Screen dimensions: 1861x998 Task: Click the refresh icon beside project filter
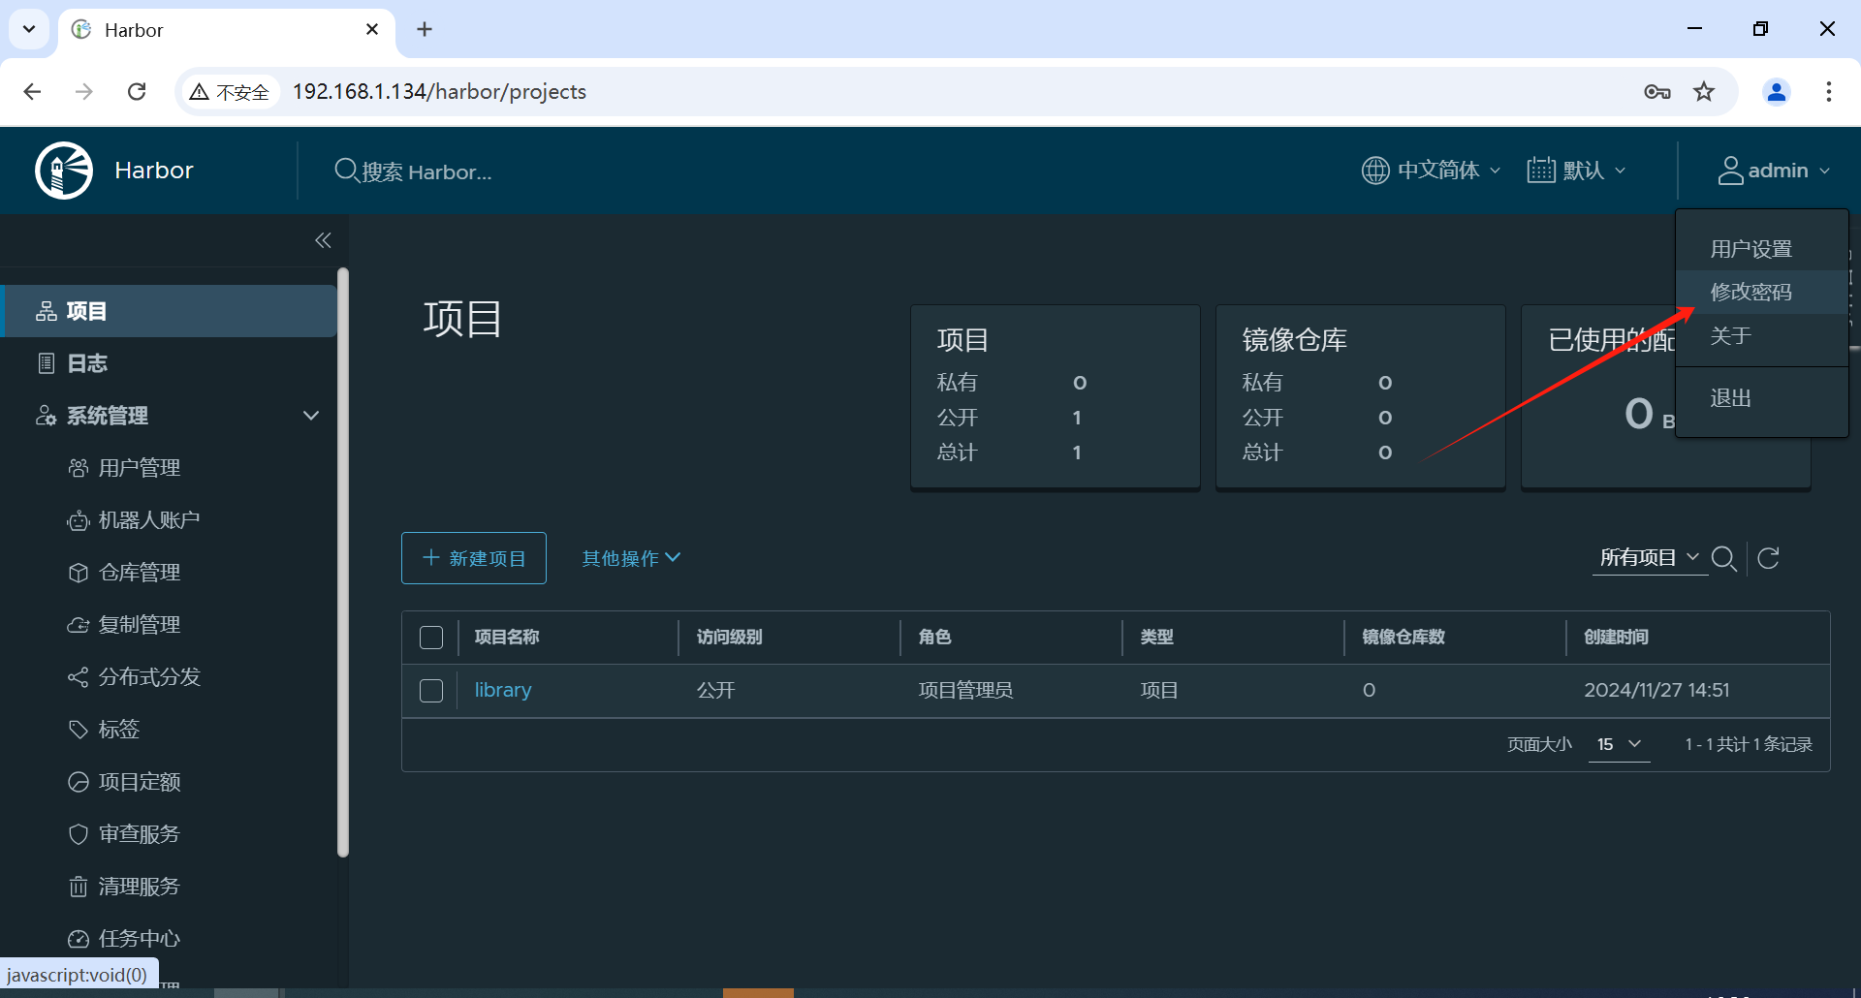tap(1769, 558)
